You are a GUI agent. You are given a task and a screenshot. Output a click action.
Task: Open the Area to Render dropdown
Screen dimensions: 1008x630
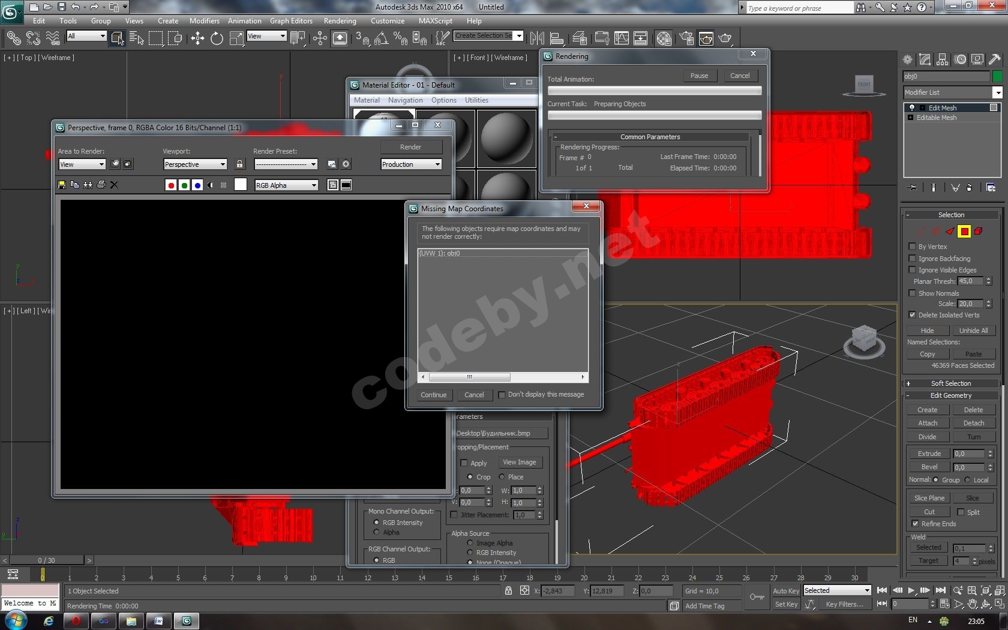pos(82,164)
